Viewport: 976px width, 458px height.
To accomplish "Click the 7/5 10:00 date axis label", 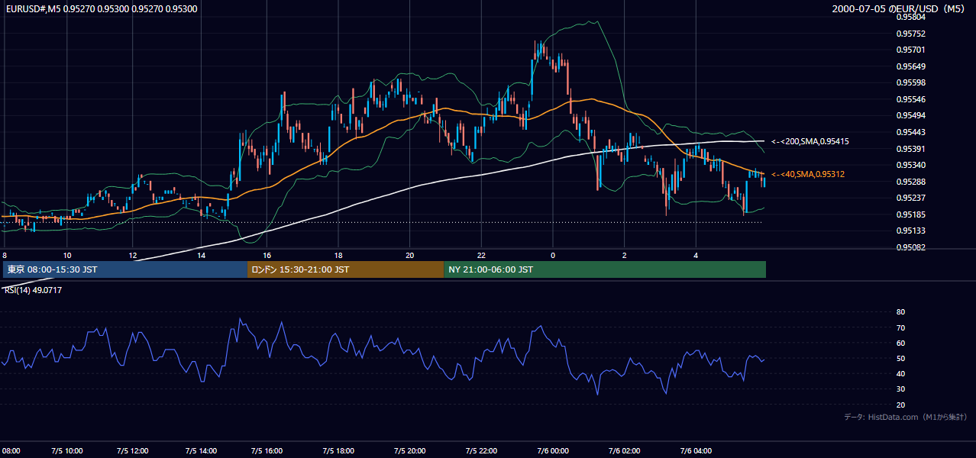I will (x=66, y=450).
